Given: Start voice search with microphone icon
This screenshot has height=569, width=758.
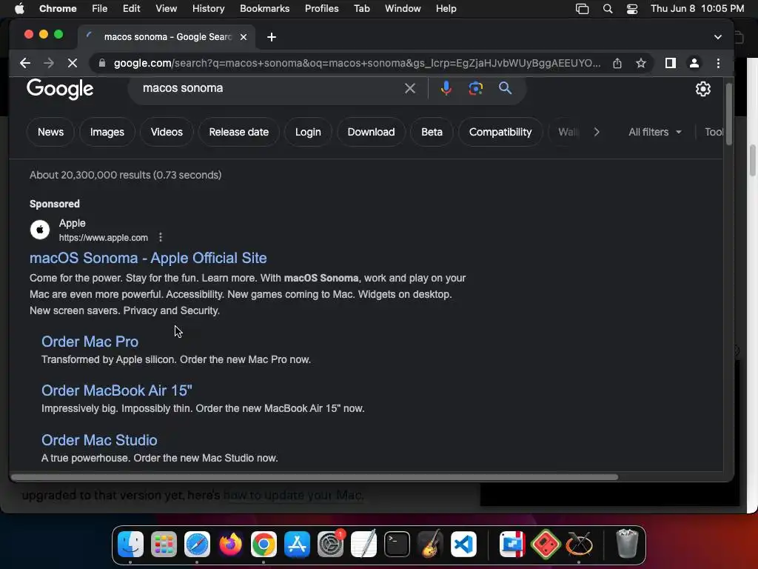Looking at the screenshot, I should [x=446, y=88].
